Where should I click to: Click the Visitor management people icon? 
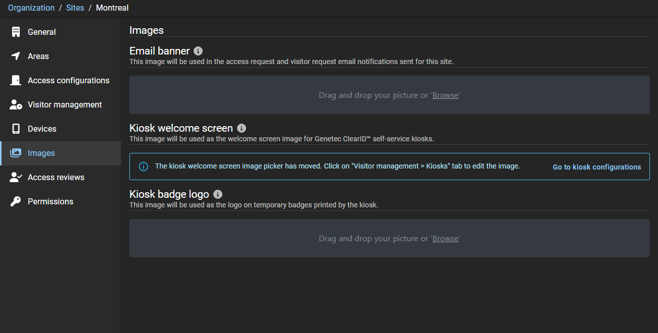pos(16,104)
